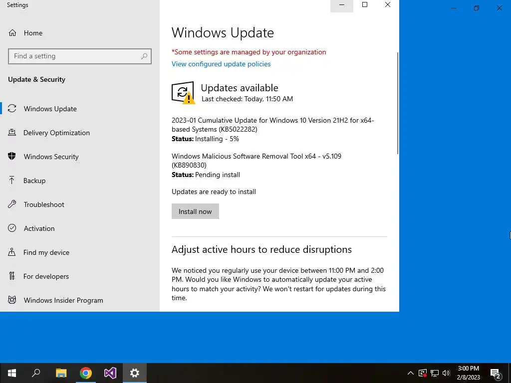511x383 pixels.
Task: Maximize the Settings window
Action: [365, 5]
